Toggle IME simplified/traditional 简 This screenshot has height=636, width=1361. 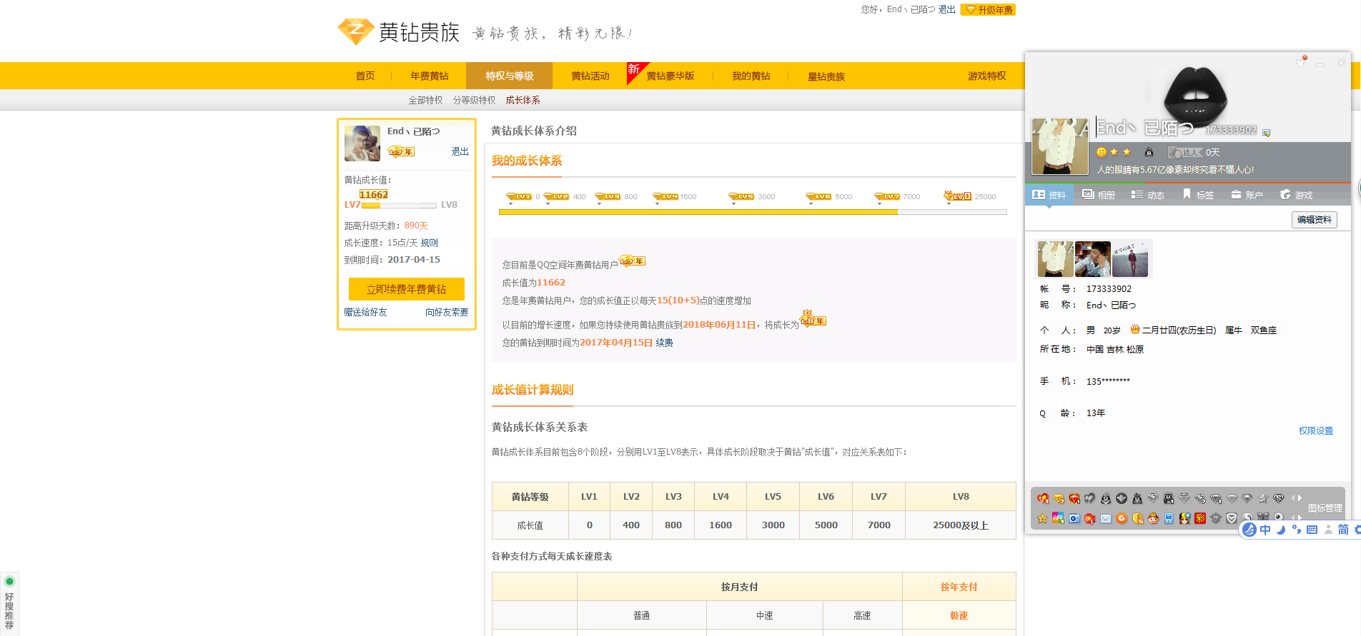[1343, 530]
